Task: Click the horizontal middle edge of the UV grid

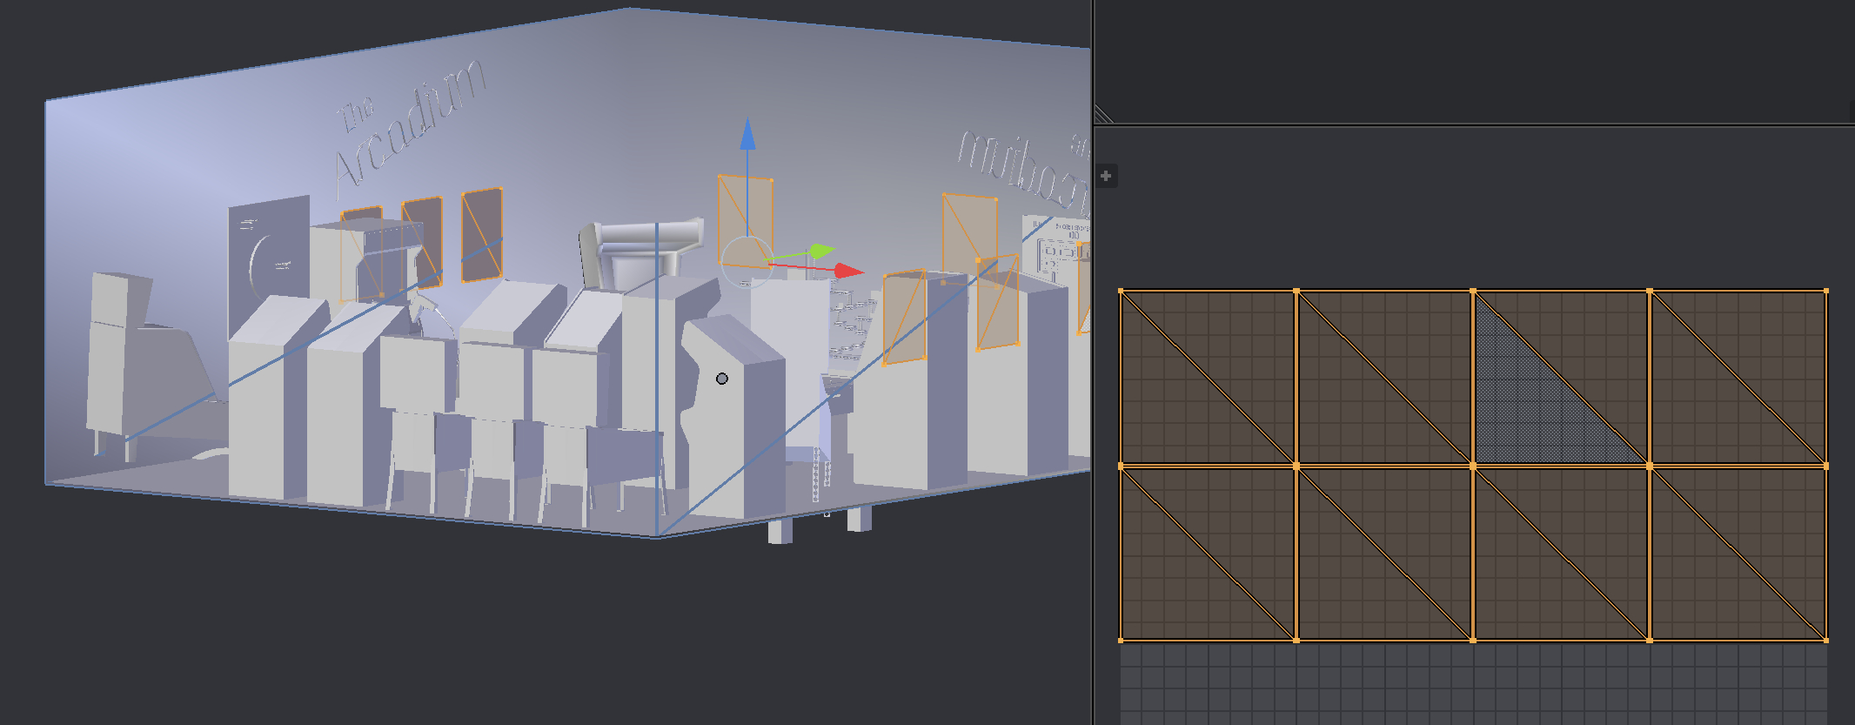Action: point(1383,467)
